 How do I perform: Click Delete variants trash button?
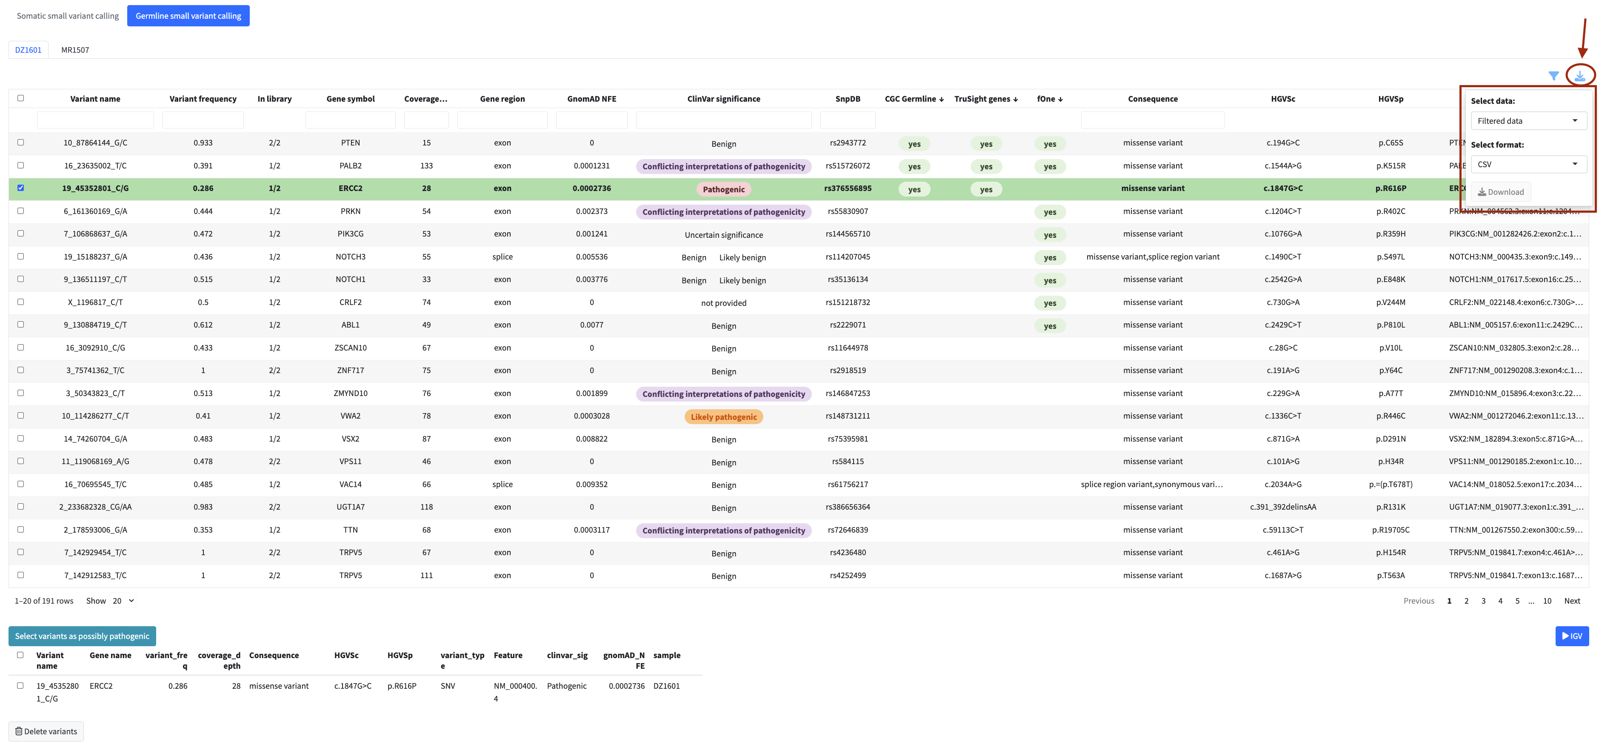(46, 731)
